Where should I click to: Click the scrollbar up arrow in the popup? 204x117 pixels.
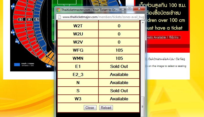pyautogui.click(x=143, y=23)
